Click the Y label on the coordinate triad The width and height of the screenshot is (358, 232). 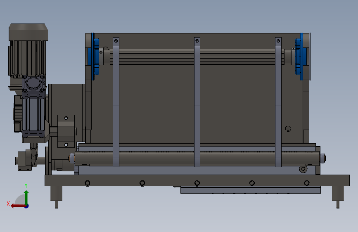[26, 186]
